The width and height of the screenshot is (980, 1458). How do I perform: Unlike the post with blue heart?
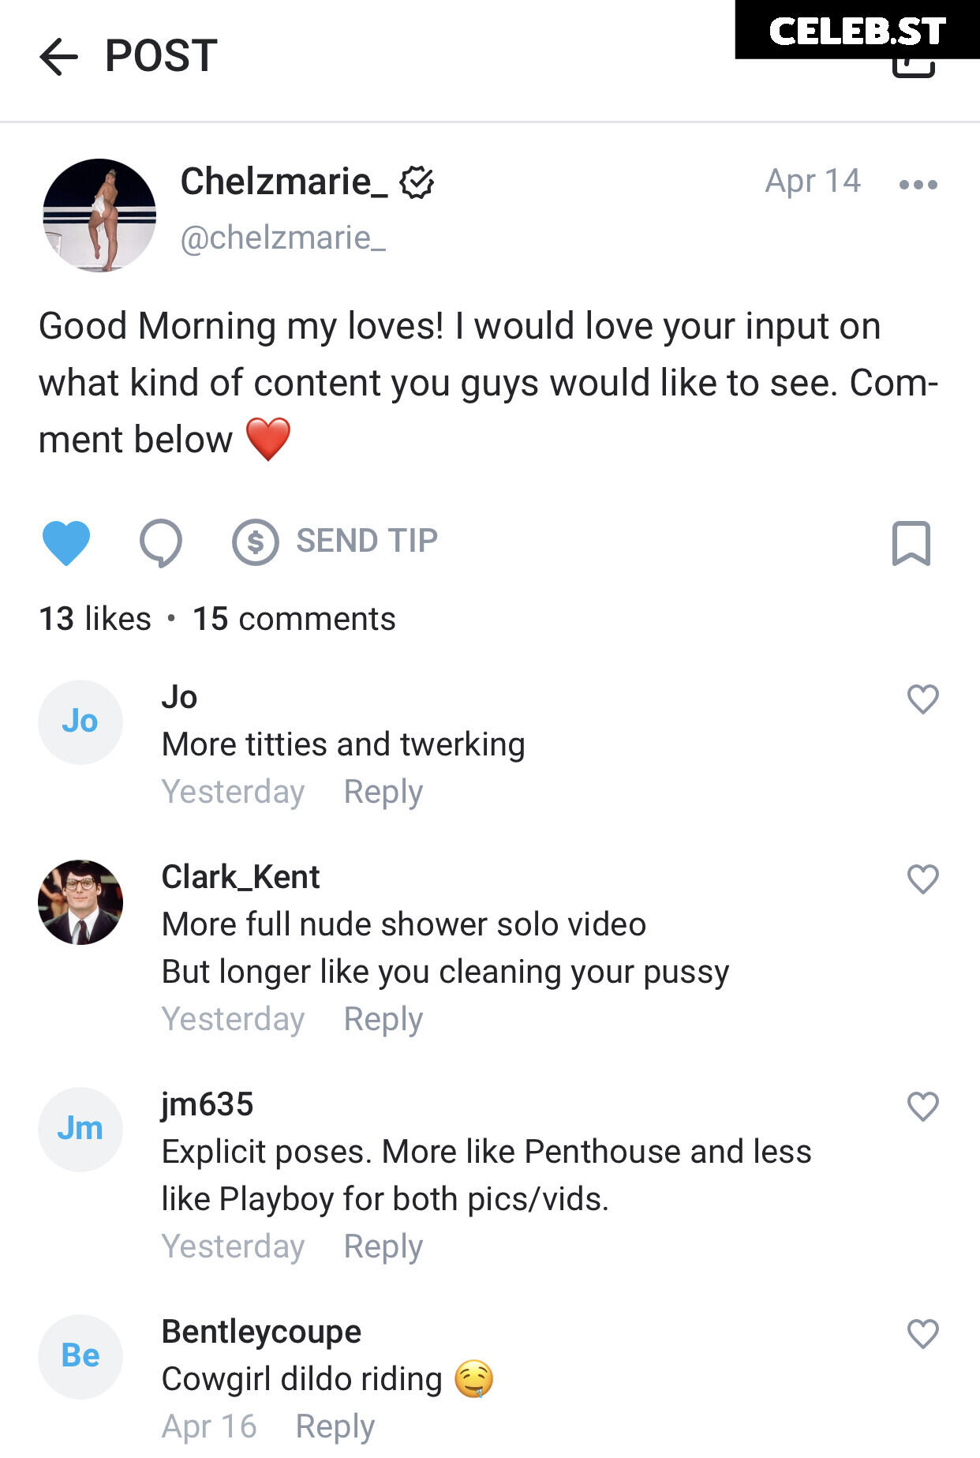[65, 543]
